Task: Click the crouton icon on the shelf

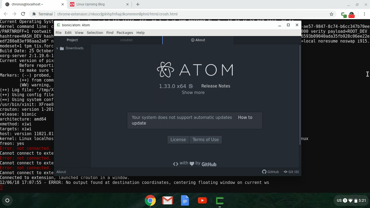Action: pos(219,200)
